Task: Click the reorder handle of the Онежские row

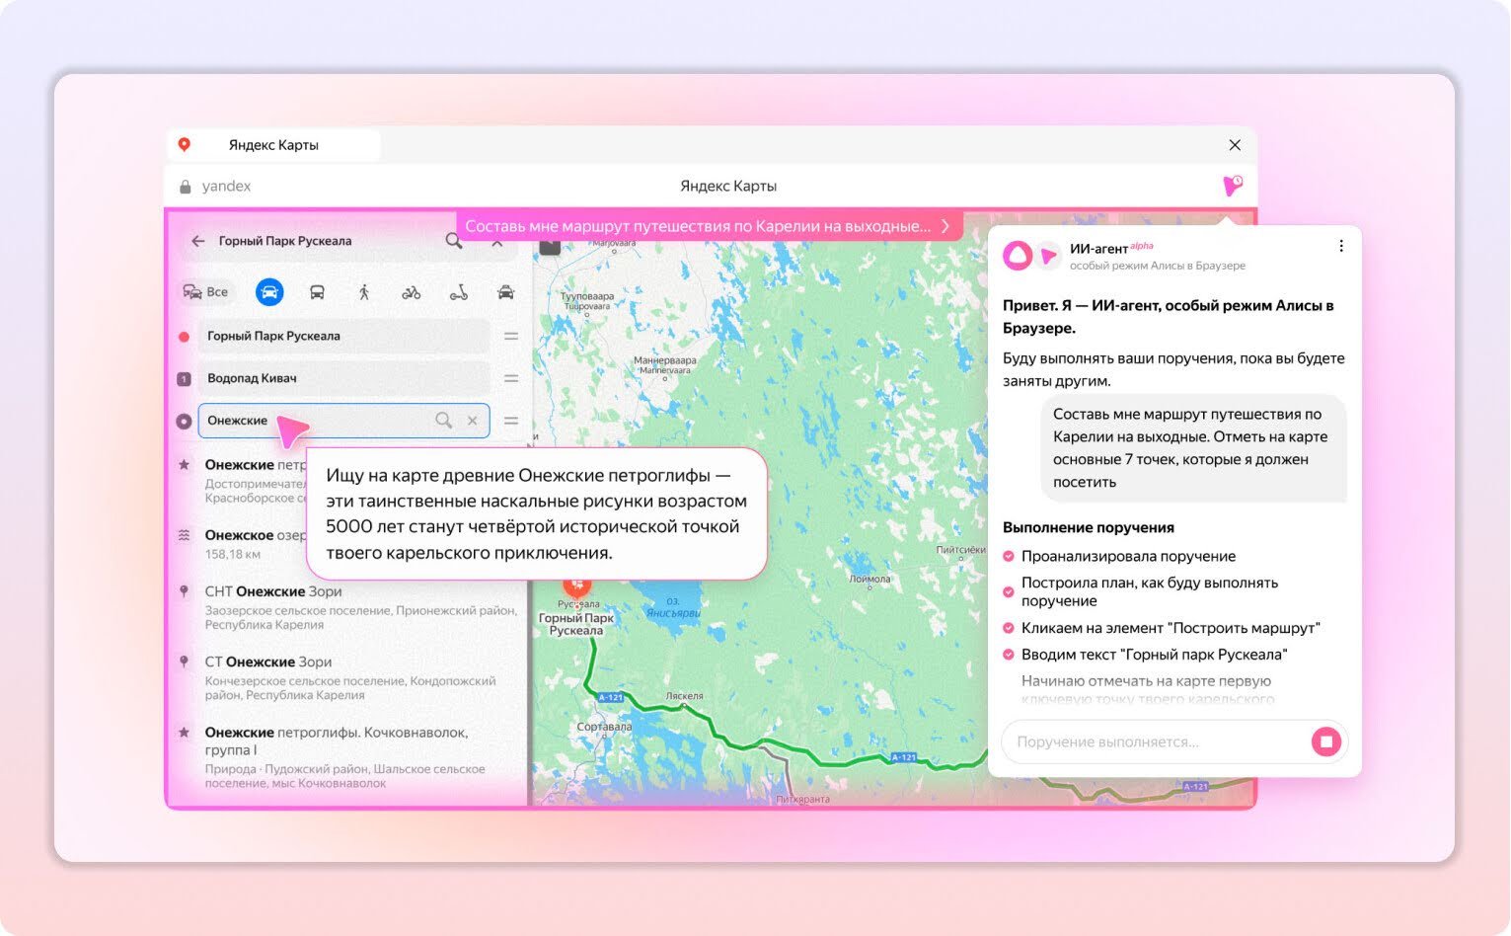Action: pos(511,421)
